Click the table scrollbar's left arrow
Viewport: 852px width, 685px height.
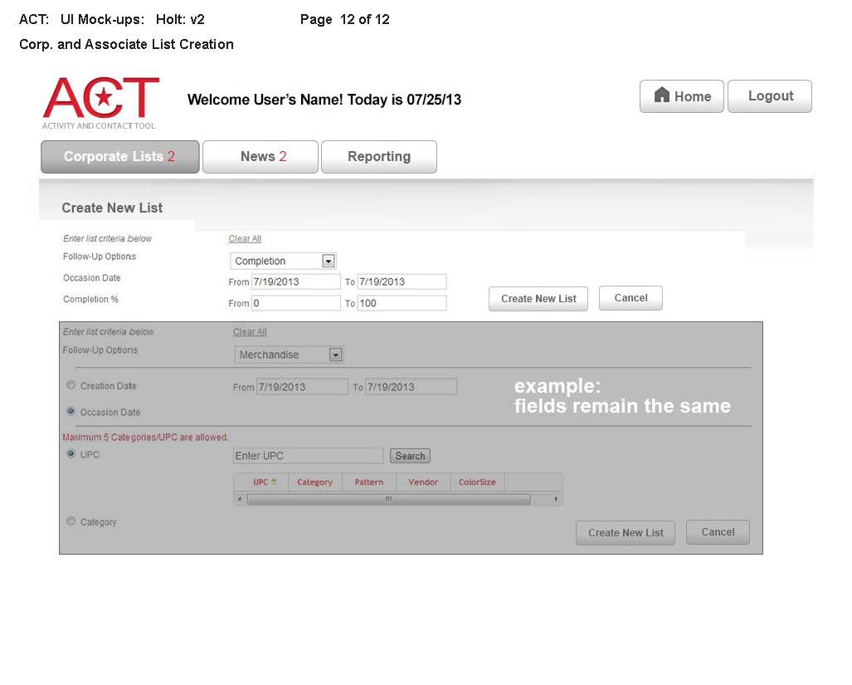pyautogui.click(x=240, y=499)
